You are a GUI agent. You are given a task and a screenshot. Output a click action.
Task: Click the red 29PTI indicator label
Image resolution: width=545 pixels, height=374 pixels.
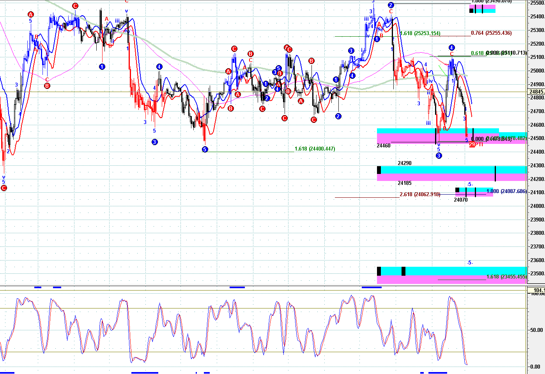[476, 144]
